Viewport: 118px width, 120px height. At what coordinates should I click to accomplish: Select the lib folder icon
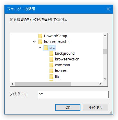(51, 77)
